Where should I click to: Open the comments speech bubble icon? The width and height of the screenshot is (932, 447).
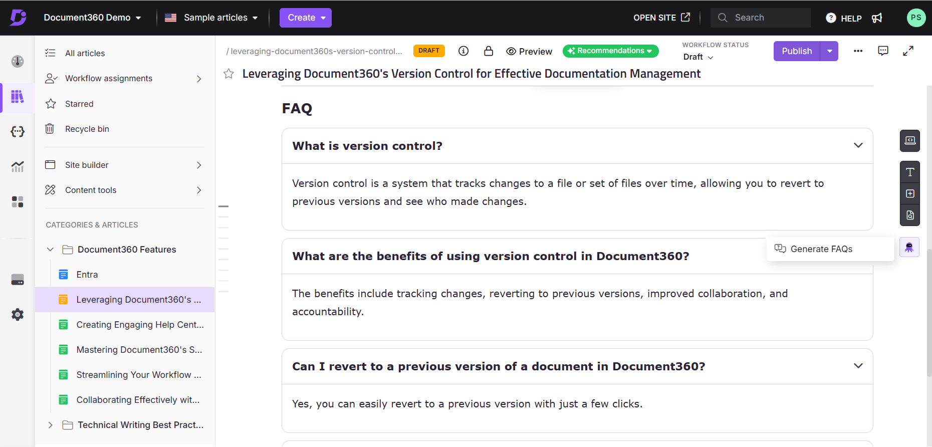pos(883,51)
